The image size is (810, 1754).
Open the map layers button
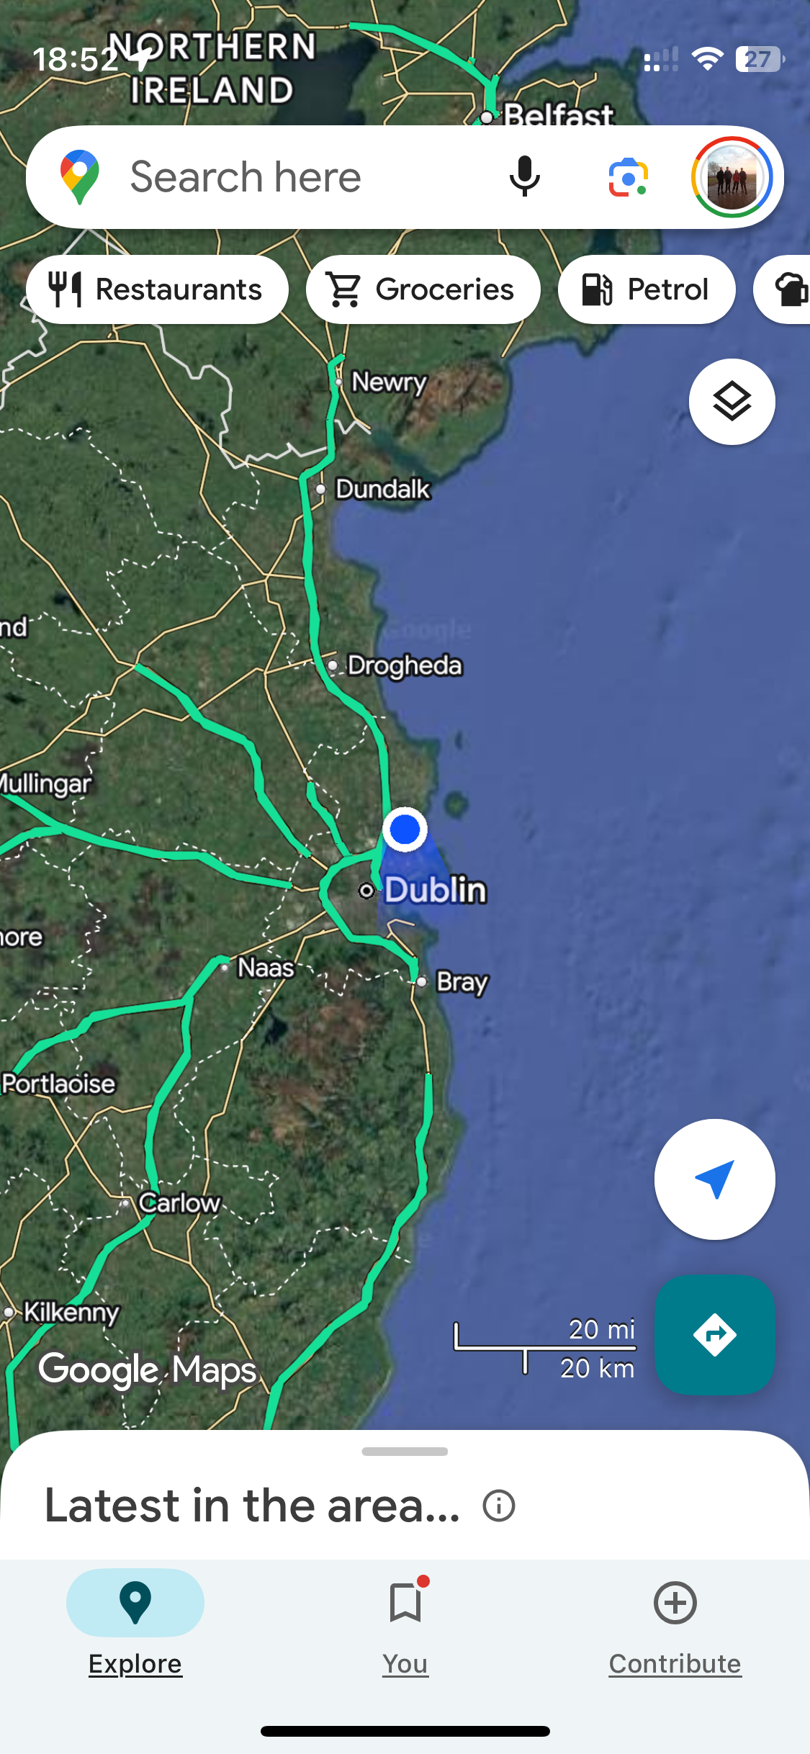732,401
